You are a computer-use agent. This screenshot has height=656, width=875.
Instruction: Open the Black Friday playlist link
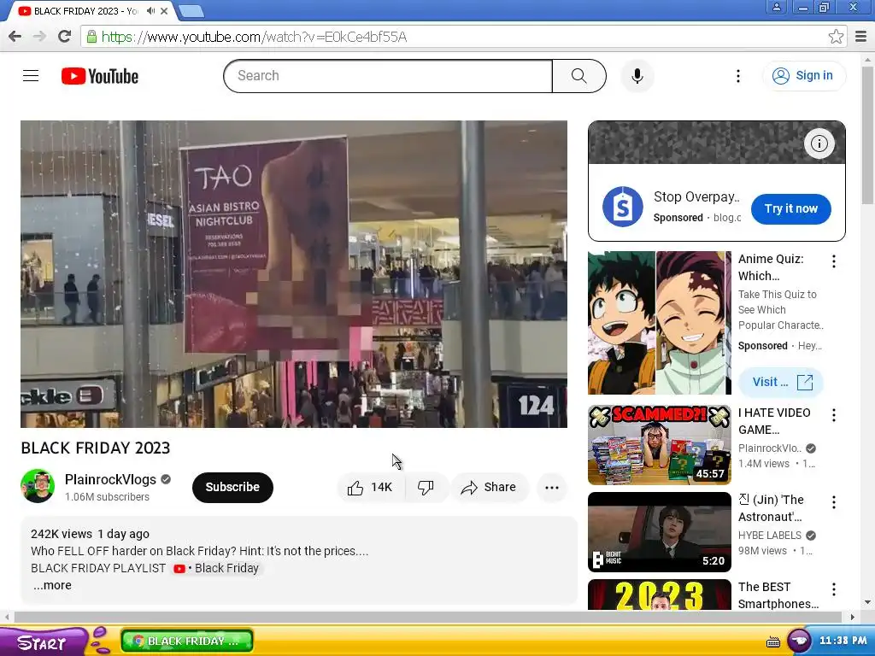pos(218,568)
